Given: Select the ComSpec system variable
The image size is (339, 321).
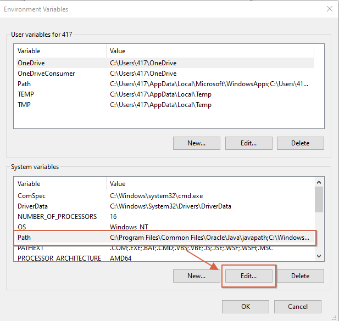Looking at the screenshot, I should (32, 196).
